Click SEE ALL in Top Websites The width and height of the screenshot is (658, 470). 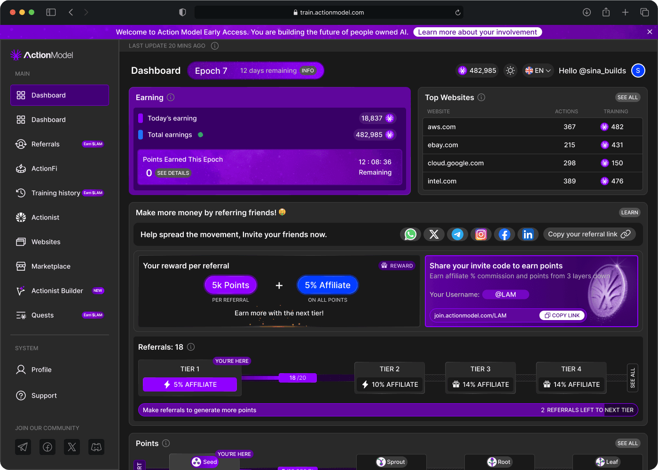(627, 97)
